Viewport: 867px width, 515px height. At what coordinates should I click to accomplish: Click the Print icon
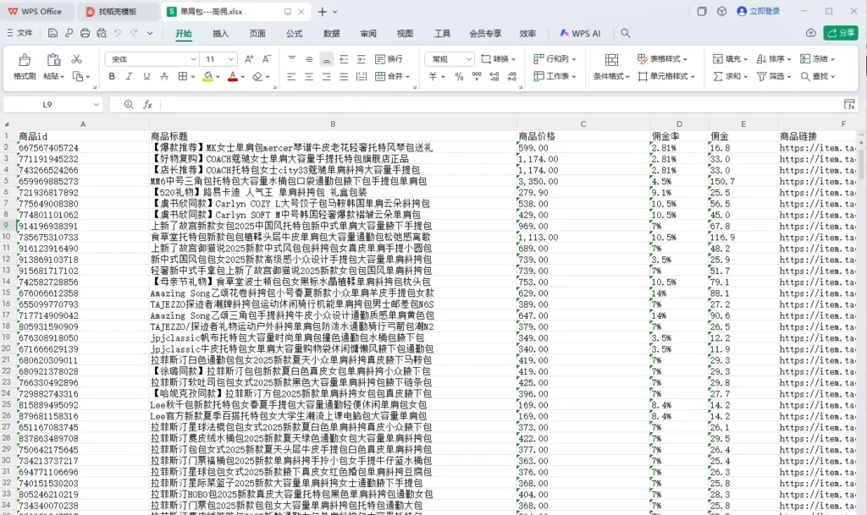click(x=86, y=33)
